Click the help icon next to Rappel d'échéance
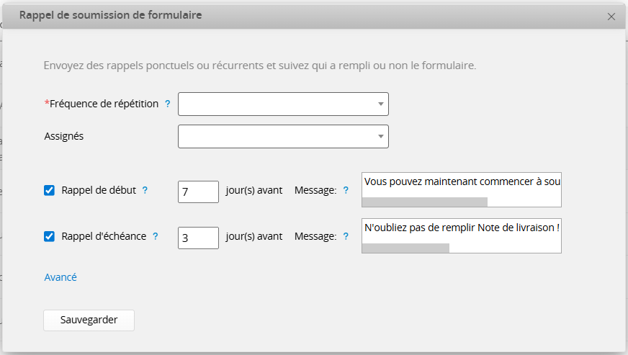 (x=156, y=236)
